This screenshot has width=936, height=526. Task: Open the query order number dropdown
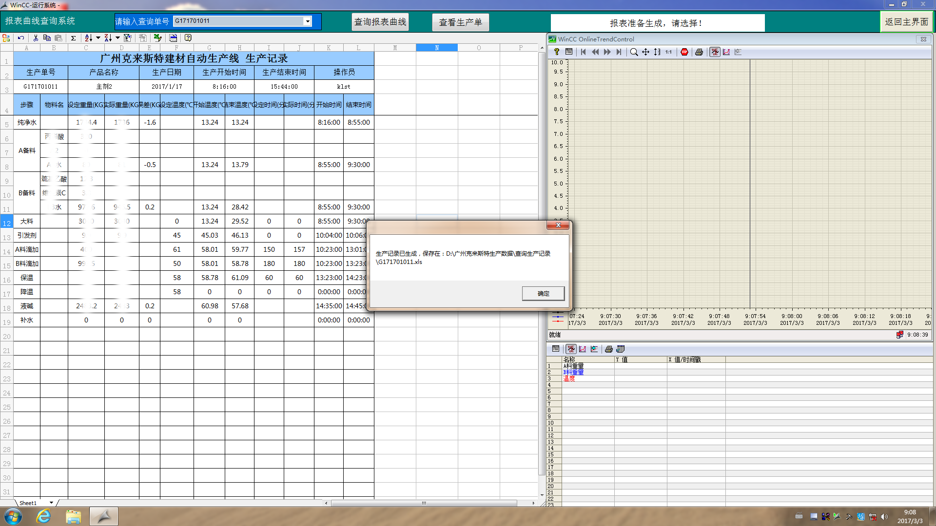pos(308,21)
